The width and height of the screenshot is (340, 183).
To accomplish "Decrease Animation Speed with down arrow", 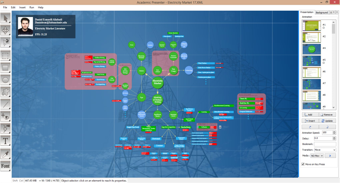I will 334,133.
